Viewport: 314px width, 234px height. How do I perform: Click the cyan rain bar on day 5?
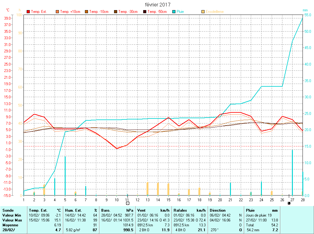(65, 176)
